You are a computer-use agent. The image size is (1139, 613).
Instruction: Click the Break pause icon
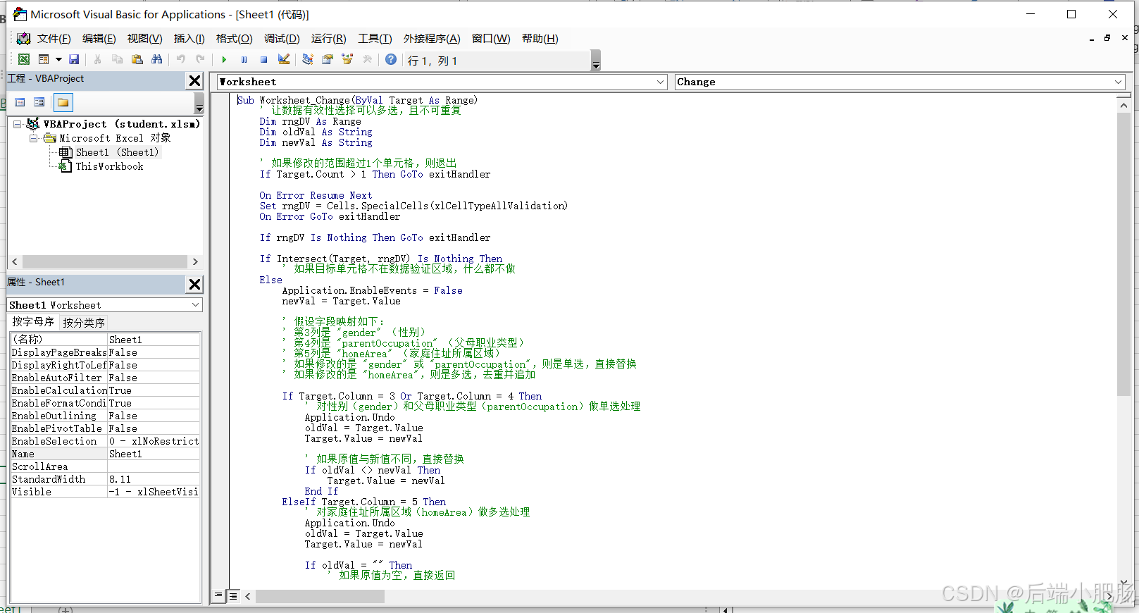coord(244,59)
